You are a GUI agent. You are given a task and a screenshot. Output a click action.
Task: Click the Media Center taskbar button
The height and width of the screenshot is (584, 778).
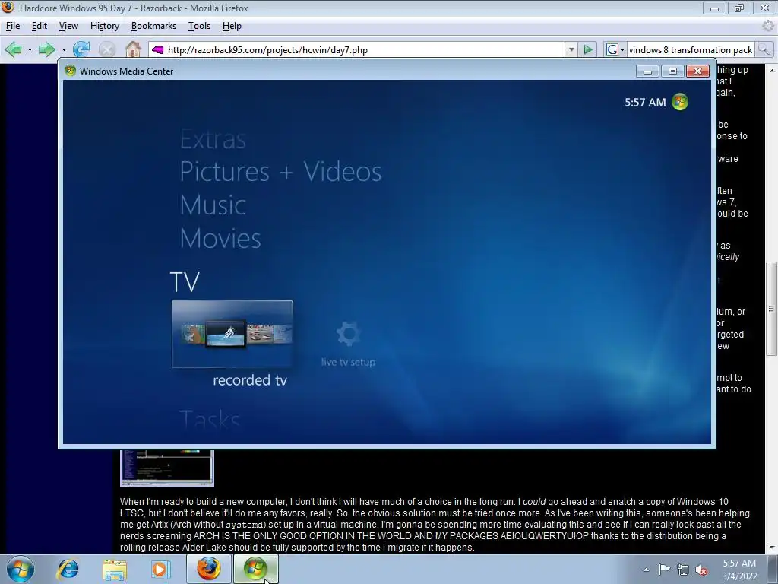[255, 569]
